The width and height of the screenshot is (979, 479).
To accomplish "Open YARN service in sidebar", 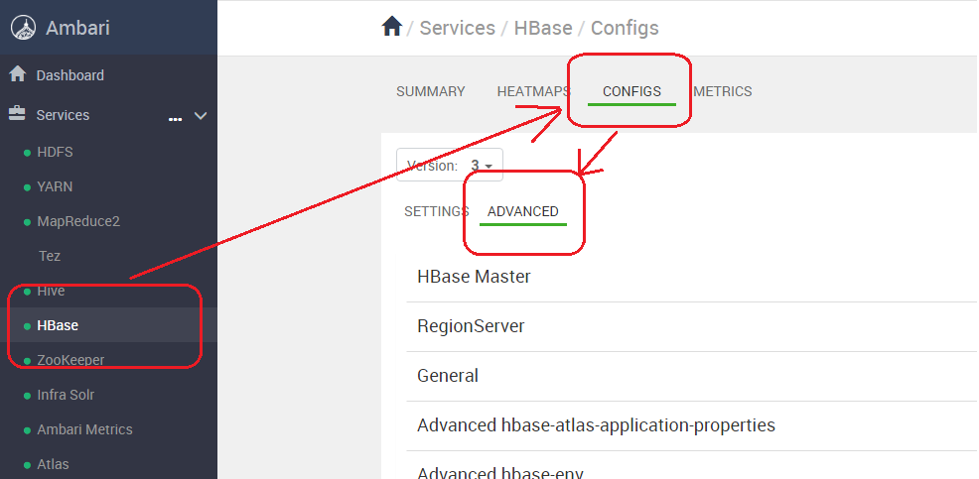I will pos(55,186).
